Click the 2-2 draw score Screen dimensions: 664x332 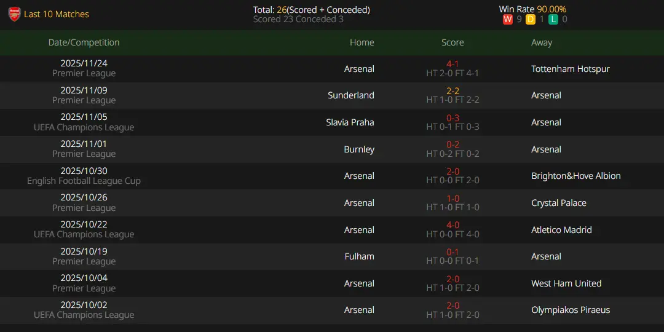pyautogui.click(x=453, y=91)
